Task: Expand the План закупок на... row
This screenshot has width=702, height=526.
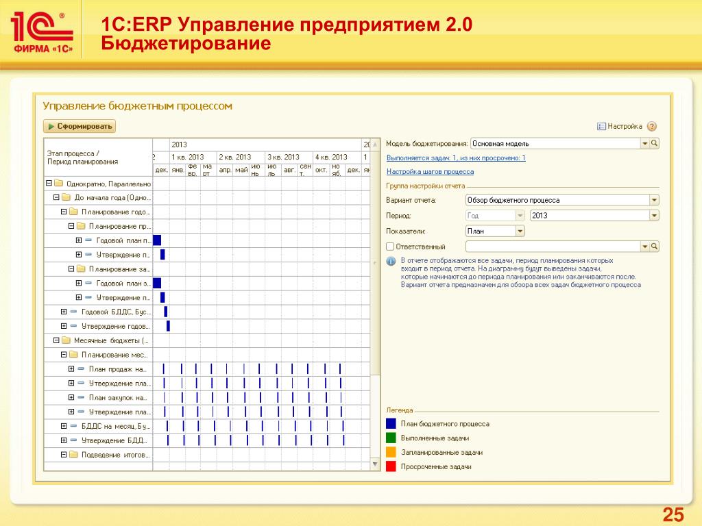Action: pyautogui.click(x=71, y=398)
